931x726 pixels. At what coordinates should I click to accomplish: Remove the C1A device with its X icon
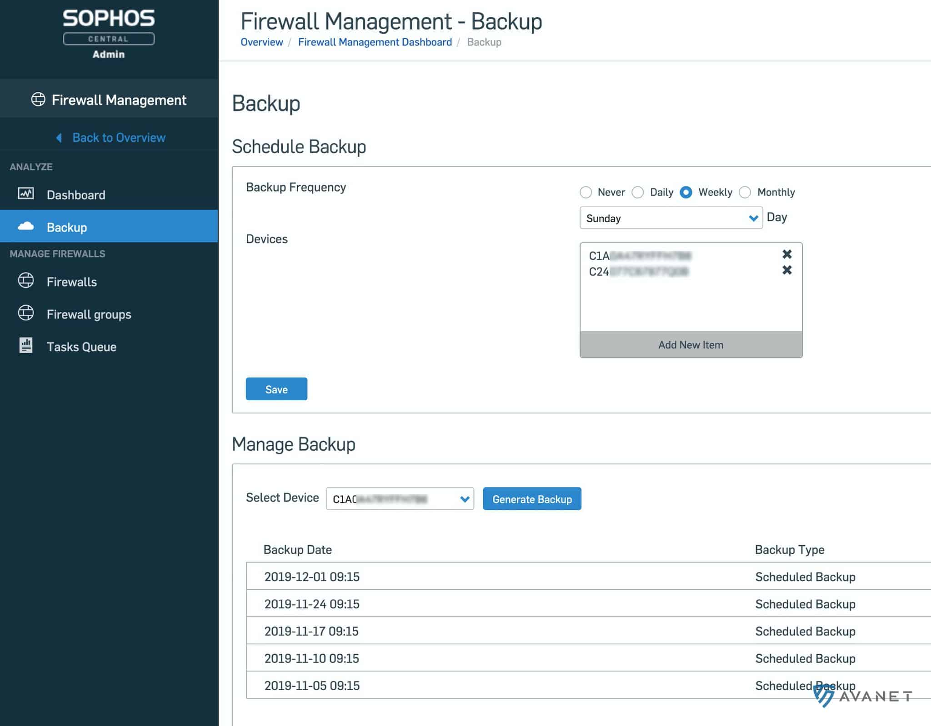[786, 254]
